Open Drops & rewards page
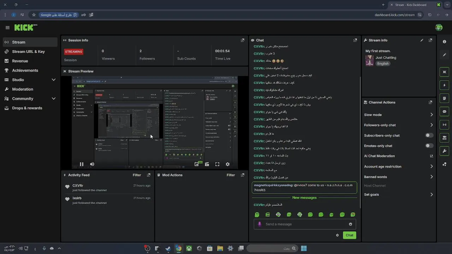Screen dimensions: 452x254 (x=30, y=108)
